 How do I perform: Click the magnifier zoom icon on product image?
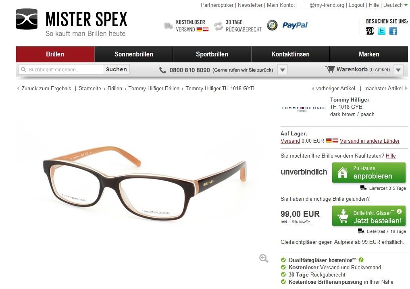coord(264,258)
